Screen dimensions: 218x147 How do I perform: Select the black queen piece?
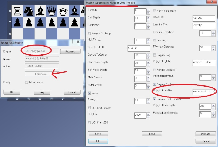(x=52, y=11)
